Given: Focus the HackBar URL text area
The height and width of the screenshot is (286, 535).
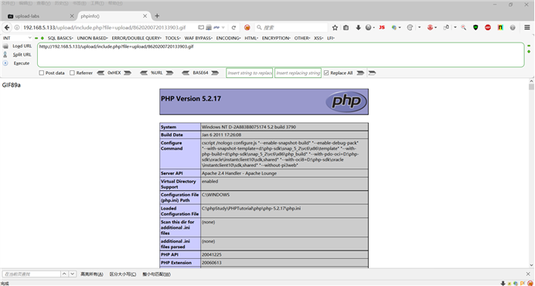Looking at the screenshot, I should pyautogui.click(x=281, y=55).
